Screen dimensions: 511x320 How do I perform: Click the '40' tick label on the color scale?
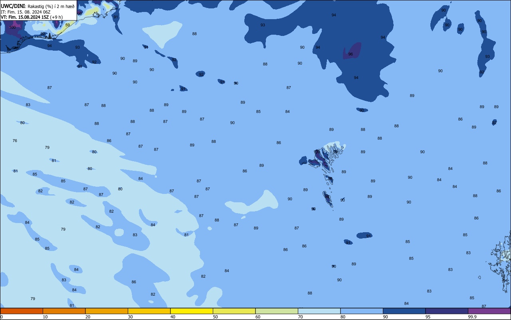click(x=173, y=317)
